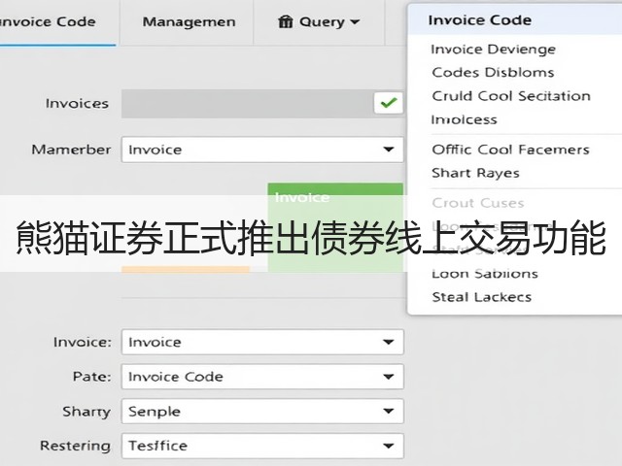Click the Query building icon
The height and width of the screenshot is (466, 622).
tap(285, 21)
